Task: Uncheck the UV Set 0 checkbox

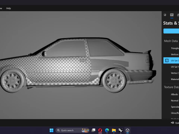Action: pyautogui.click(x=167, y=61)
